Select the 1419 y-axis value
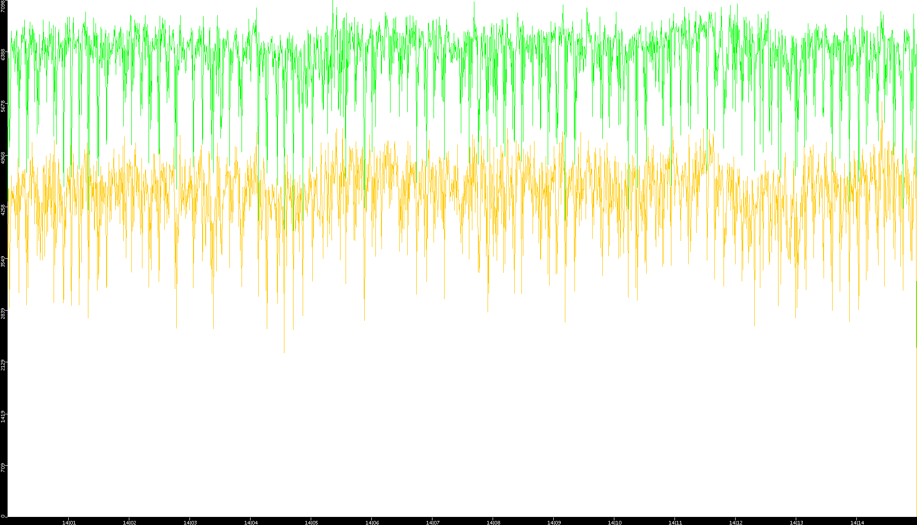This screenshot has height=525, width=917. (3, 417)
